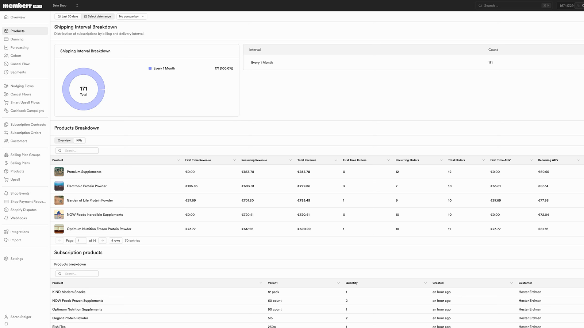Click the Cancel Flow sidebar icon
The image size is (584, 328).
[6, 64]
